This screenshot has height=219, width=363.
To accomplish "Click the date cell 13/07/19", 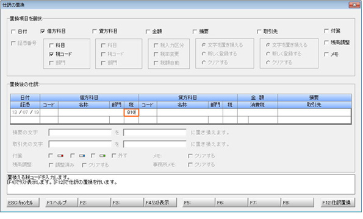I will click(x=25, y=113).
